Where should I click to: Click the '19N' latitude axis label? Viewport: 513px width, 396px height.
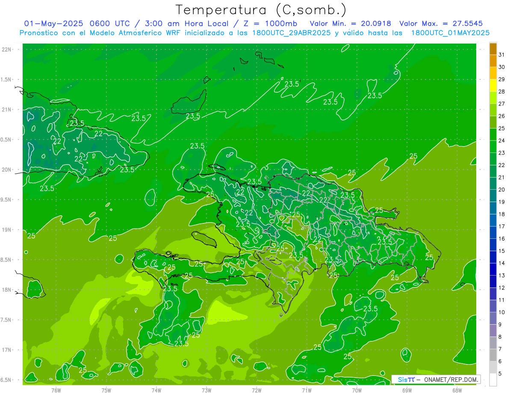point(6,230)
